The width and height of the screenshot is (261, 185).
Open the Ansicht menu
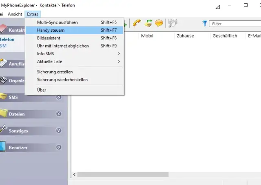pyautogui.click(x=15, y=14)
